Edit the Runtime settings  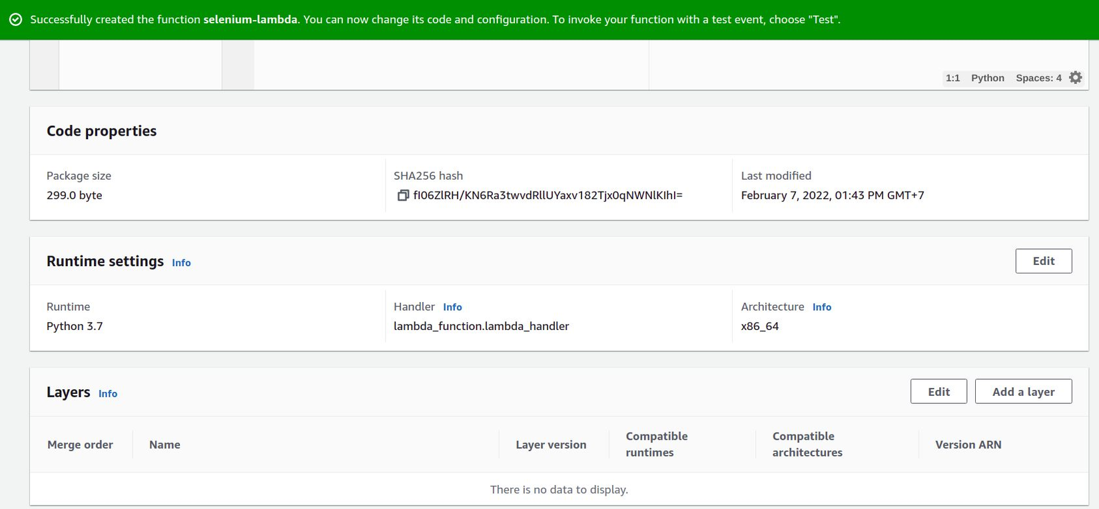[1043, 261]
